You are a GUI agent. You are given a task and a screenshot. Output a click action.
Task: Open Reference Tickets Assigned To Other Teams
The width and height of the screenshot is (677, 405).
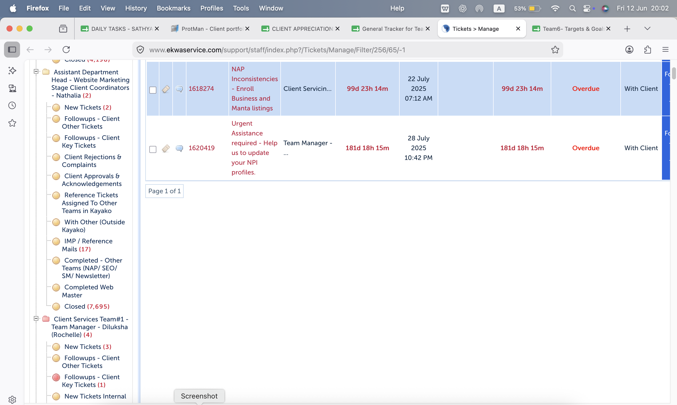tap(90, 203)
